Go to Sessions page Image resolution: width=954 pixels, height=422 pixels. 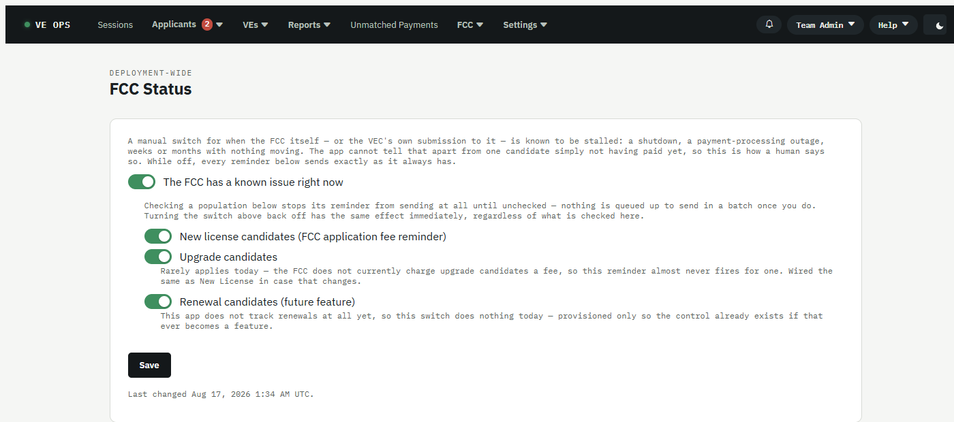click(115, 25)
